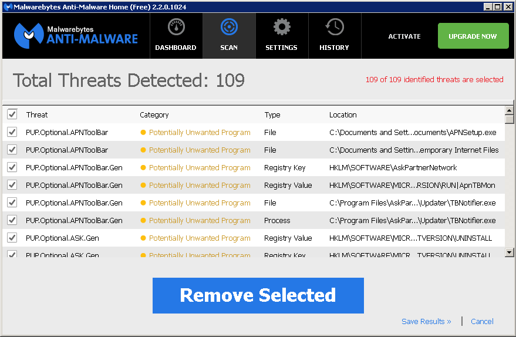
Task: Select the first PUP.Optional.APNToolBar threat name
Action: click(x=67, y=133)
